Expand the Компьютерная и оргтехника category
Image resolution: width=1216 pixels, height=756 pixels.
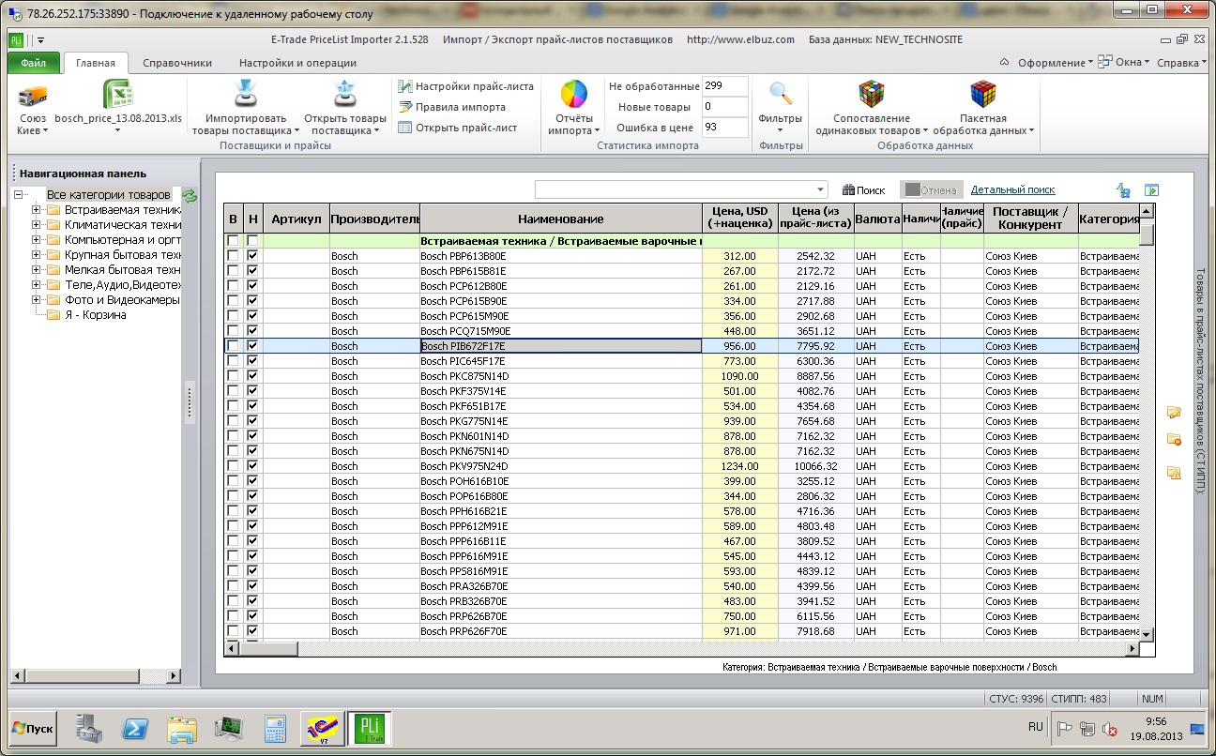[x=37, y=240]
